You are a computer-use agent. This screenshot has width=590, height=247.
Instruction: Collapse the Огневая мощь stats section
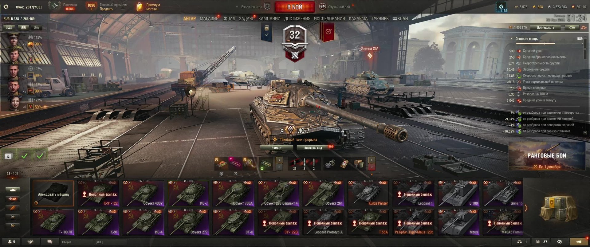point(526,39)
